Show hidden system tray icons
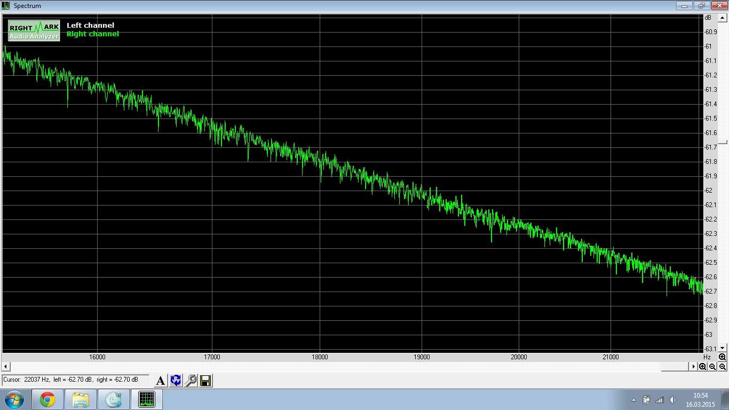This screenshot has height=410, width=729. [633, 400]
